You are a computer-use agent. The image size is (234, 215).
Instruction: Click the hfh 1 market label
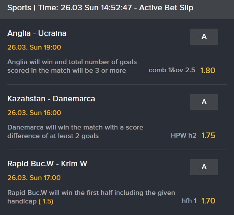click(189, 201)
